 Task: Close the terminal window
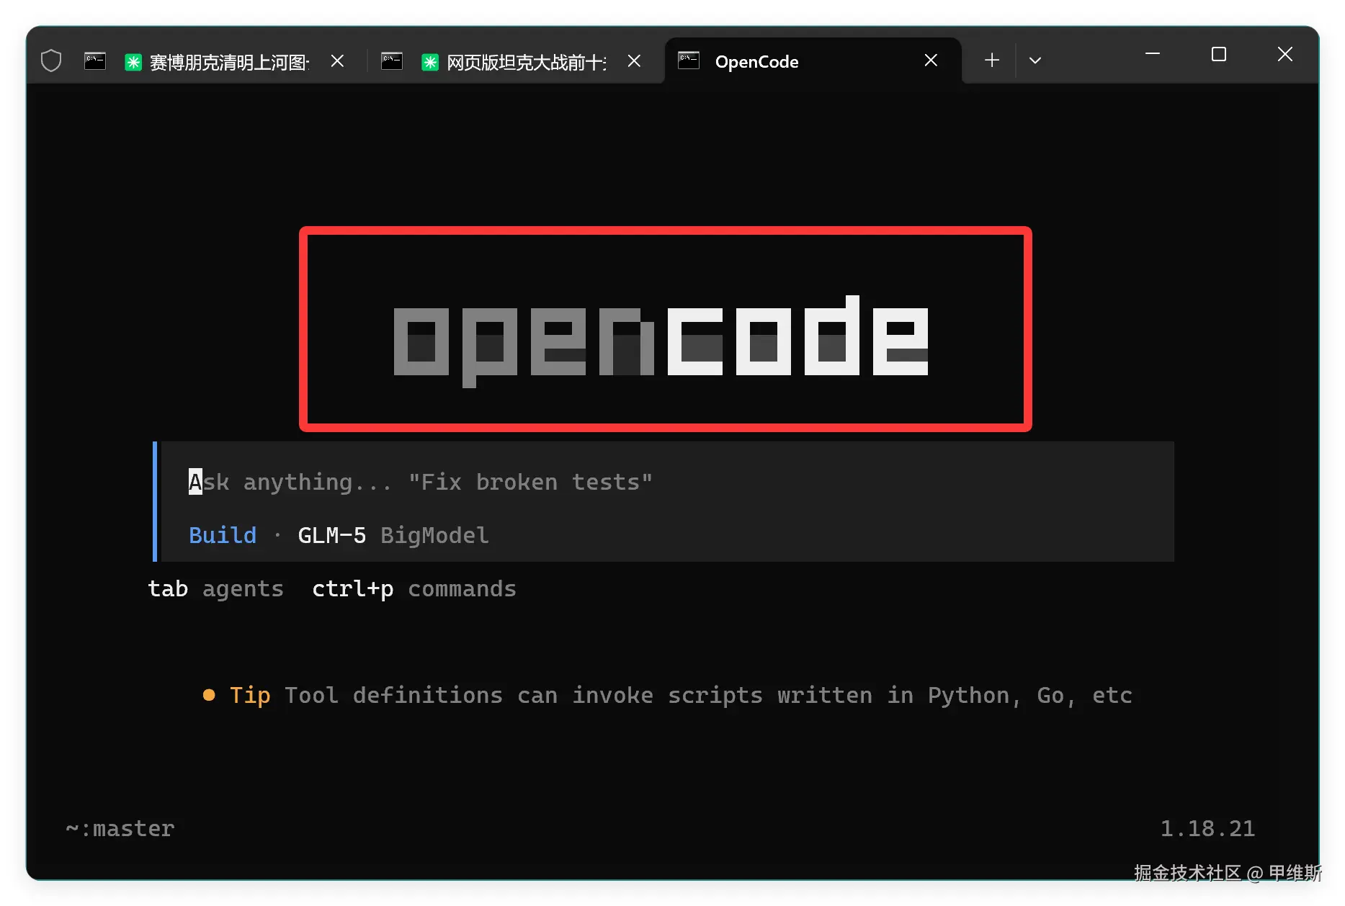[x=1285, y=54]
